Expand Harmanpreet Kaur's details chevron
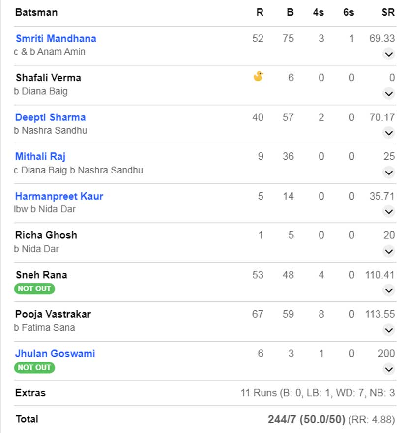Image resolution: width=407 pixels, height=433 pixels. [x=389, y=212]
